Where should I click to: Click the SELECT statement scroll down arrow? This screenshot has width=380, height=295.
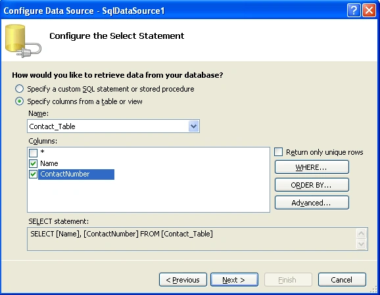point(362,244)
